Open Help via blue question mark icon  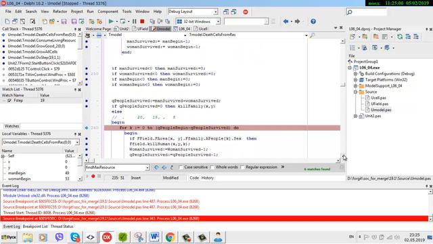point(313,21)
